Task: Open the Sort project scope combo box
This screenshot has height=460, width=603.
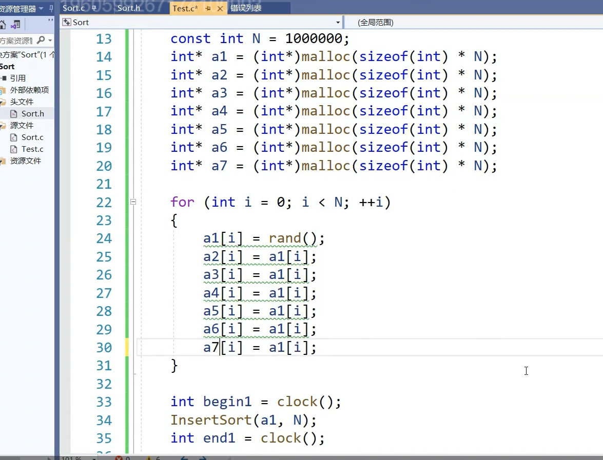Action: pyautogui.click(x=202, y=22)
